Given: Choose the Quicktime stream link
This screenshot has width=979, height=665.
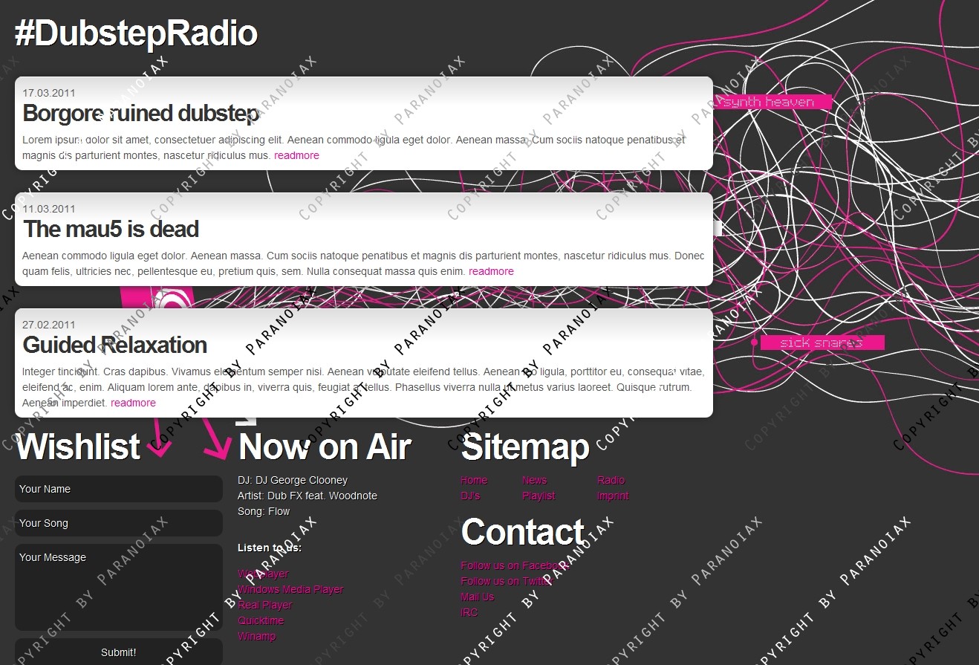Looking at the screenshot, I should pos(261,620).
